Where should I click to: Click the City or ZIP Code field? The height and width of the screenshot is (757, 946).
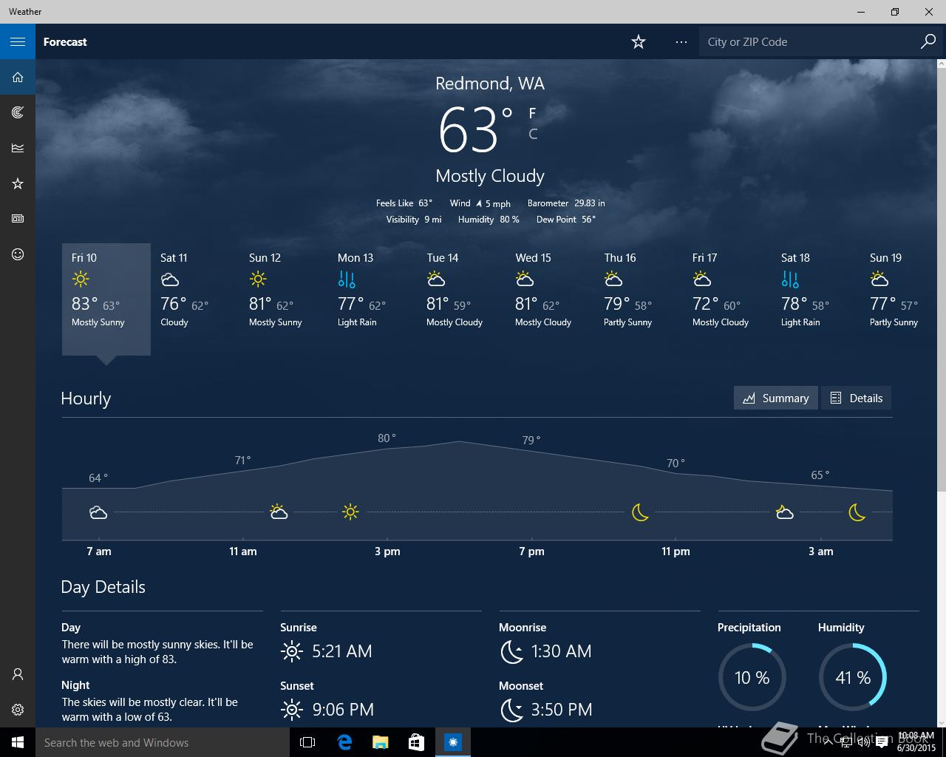pos(809,41)
